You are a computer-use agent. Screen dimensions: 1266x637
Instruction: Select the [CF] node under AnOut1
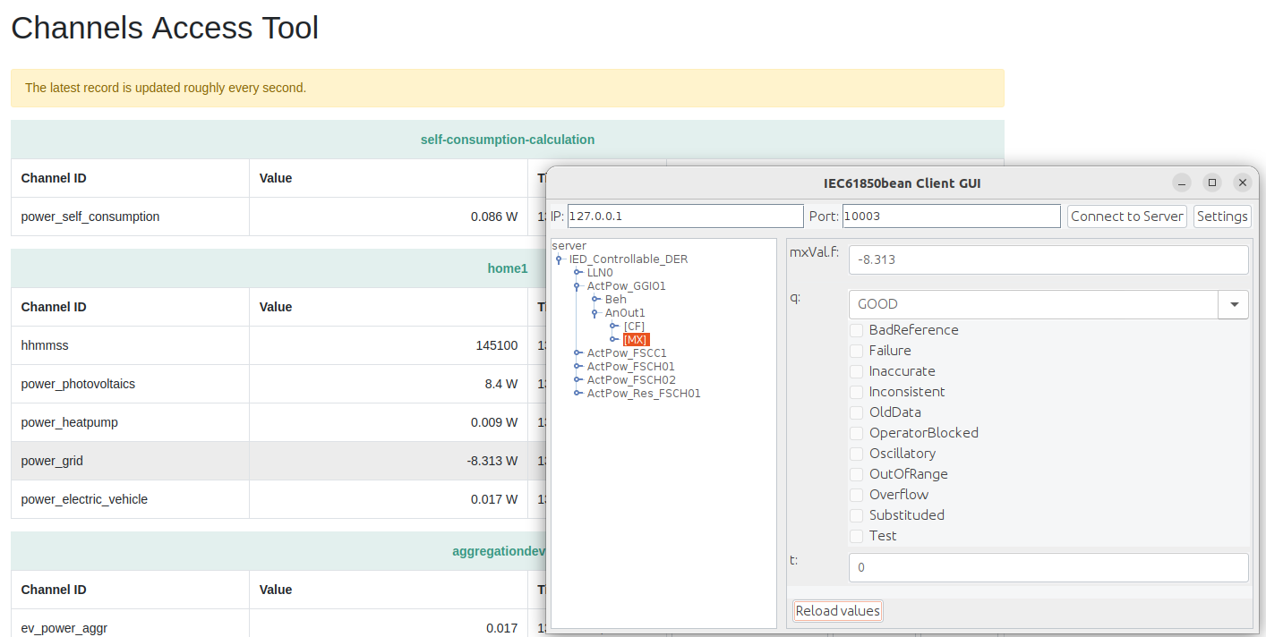pos(634,326)
